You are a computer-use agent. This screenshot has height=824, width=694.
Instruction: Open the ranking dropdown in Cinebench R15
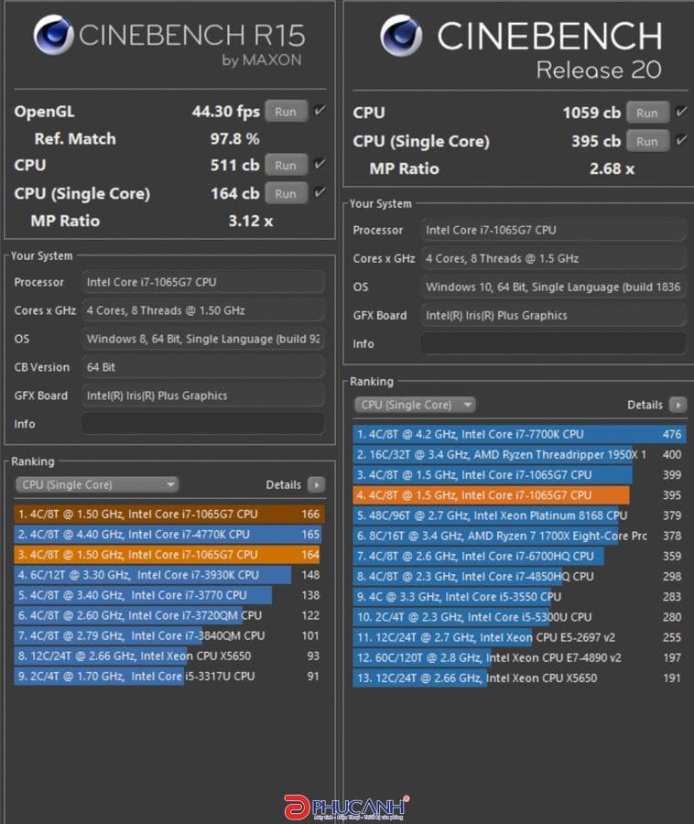[x=97, y=484]
